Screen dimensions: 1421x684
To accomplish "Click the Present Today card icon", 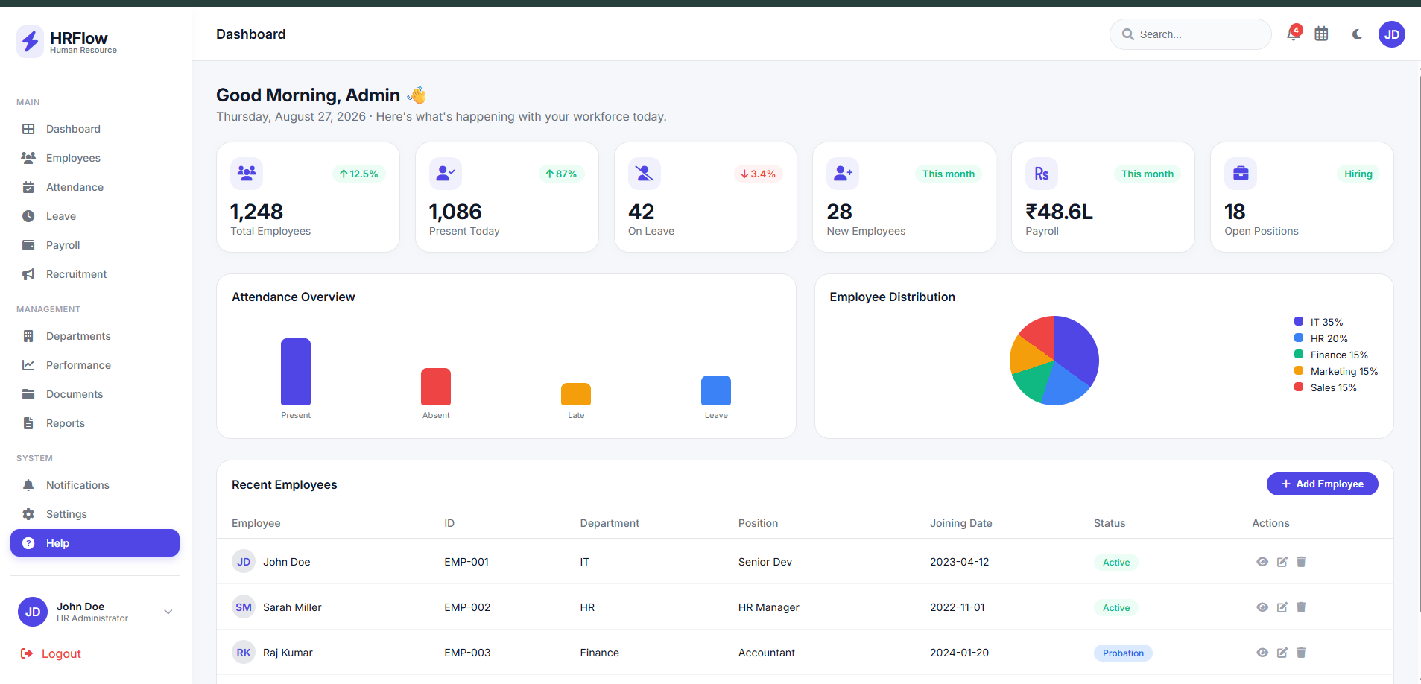I will 446,174.
